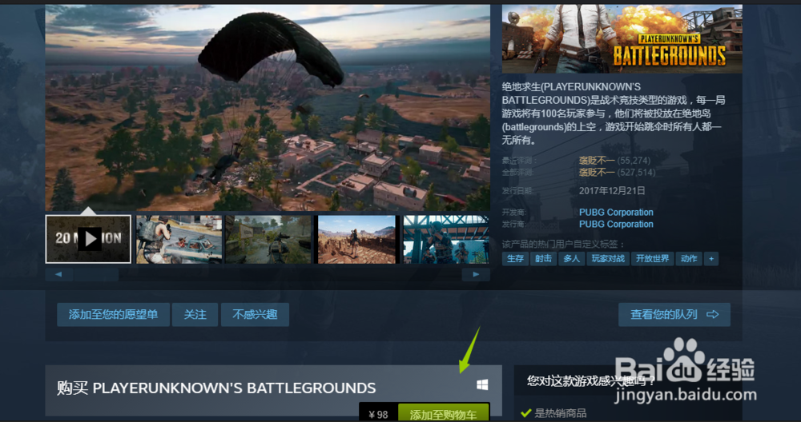This screenshot has height=422, width=801.
Task: Click 添加至购物车 button
Action: pyautogui.click(x=444, y=413)
